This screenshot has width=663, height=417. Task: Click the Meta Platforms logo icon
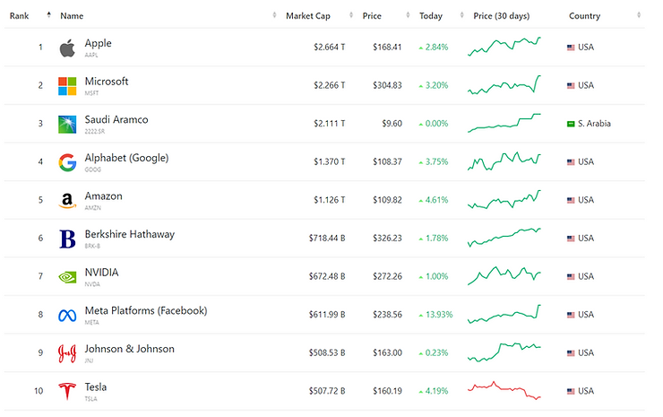click(67, 316)
